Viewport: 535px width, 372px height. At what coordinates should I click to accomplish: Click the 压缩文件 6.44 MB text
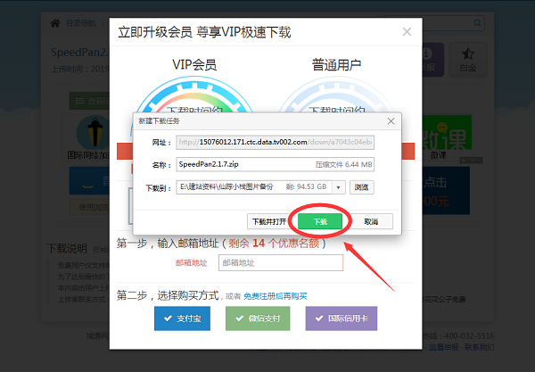pyautogui.click(x=343, y=164)
